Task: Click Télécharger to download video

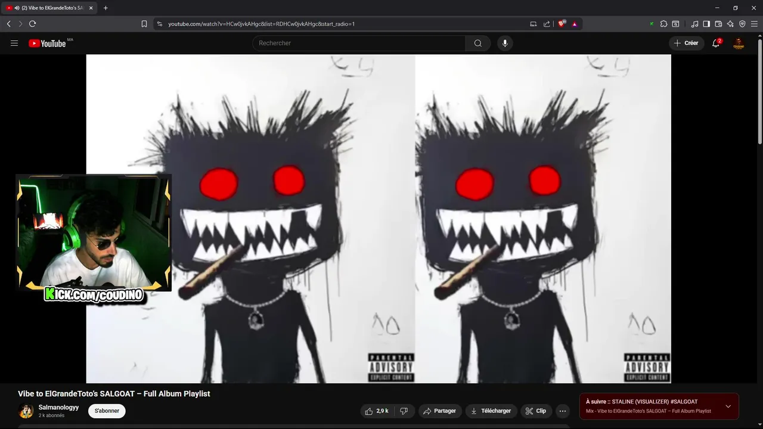Action: point(491,411)
